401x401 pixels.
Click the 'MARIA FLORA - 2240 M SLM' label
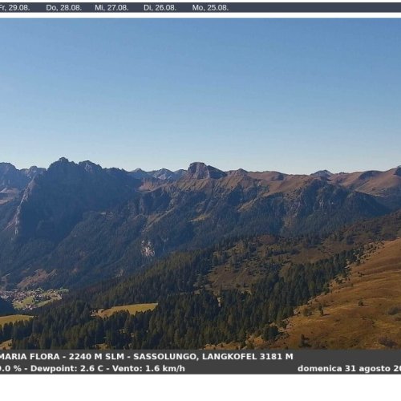[x=62, y=357]
